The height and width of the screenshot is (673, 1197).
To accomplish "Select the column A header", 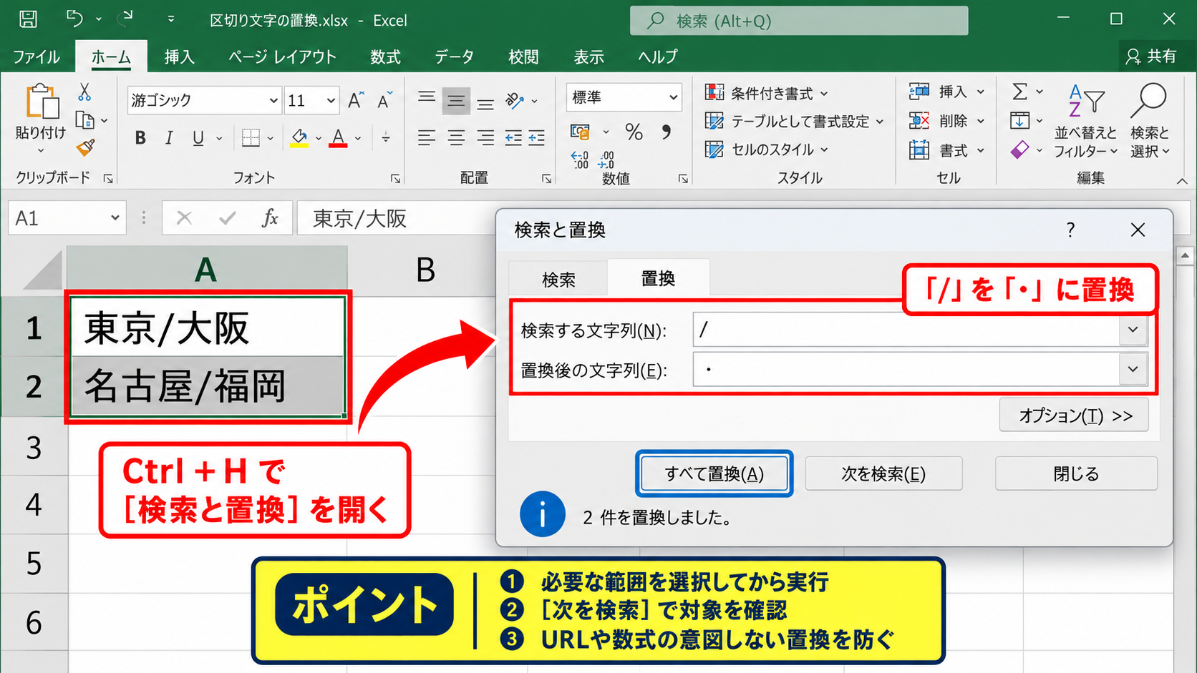I will tap(206, 270).
